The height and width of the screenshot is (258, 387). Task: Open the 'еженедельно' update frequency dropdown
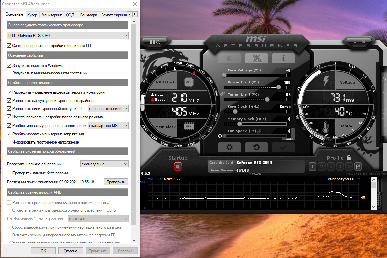(105, 164)
